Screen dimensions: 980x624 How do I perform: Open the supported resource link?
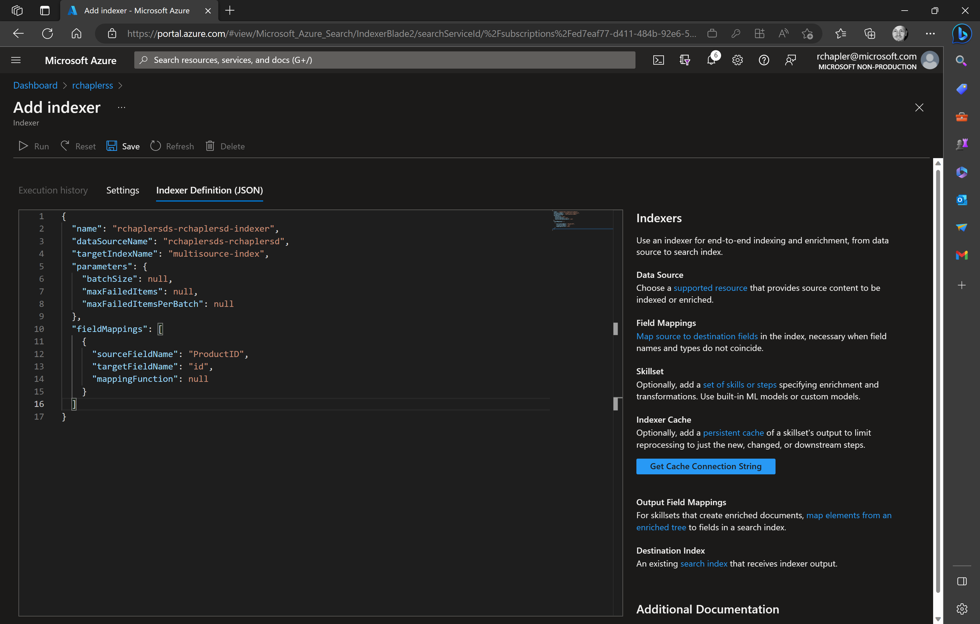point(710,288)
